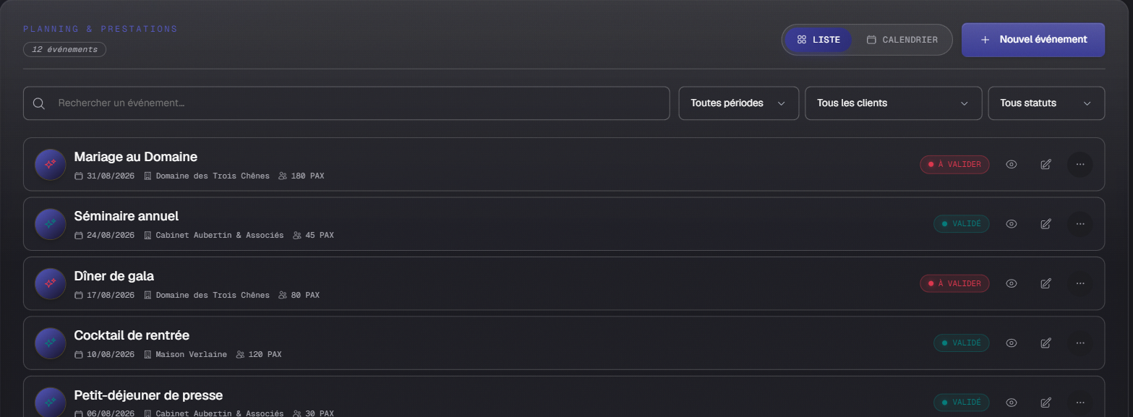Expand the Toutes périodes dropdown
The width and height of the screenshot is (1133, 417).
(x=738, y=103)
